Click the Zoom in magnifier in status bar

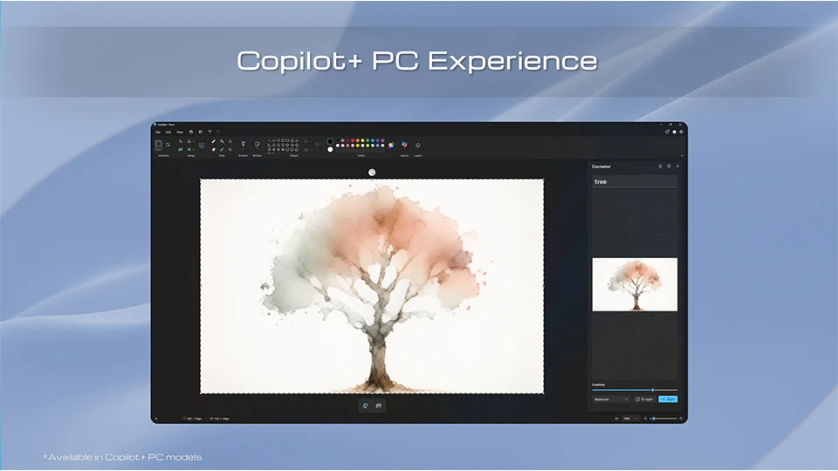click(681, 419)
